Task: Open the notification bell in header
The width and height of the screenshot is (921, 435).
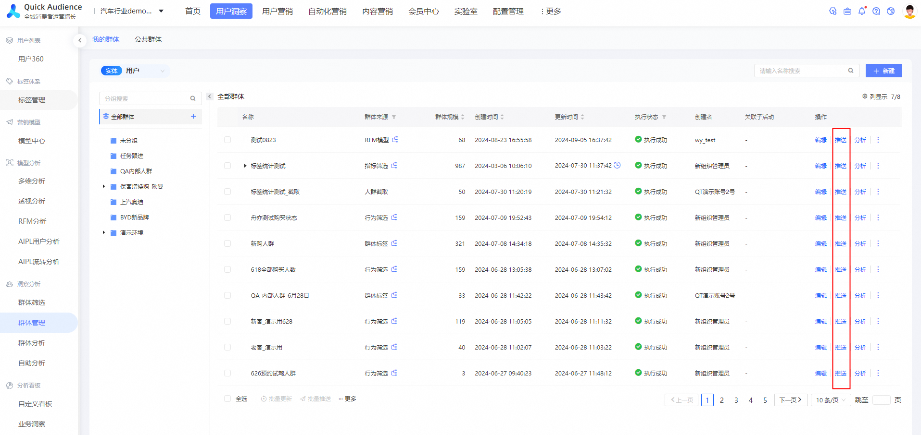Action: pyautogui.click(x=862, y=11)
